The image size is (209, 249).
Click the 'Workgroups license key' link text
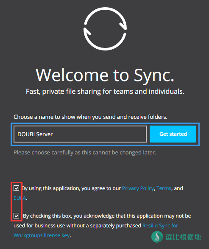click(x=42, y=235)
